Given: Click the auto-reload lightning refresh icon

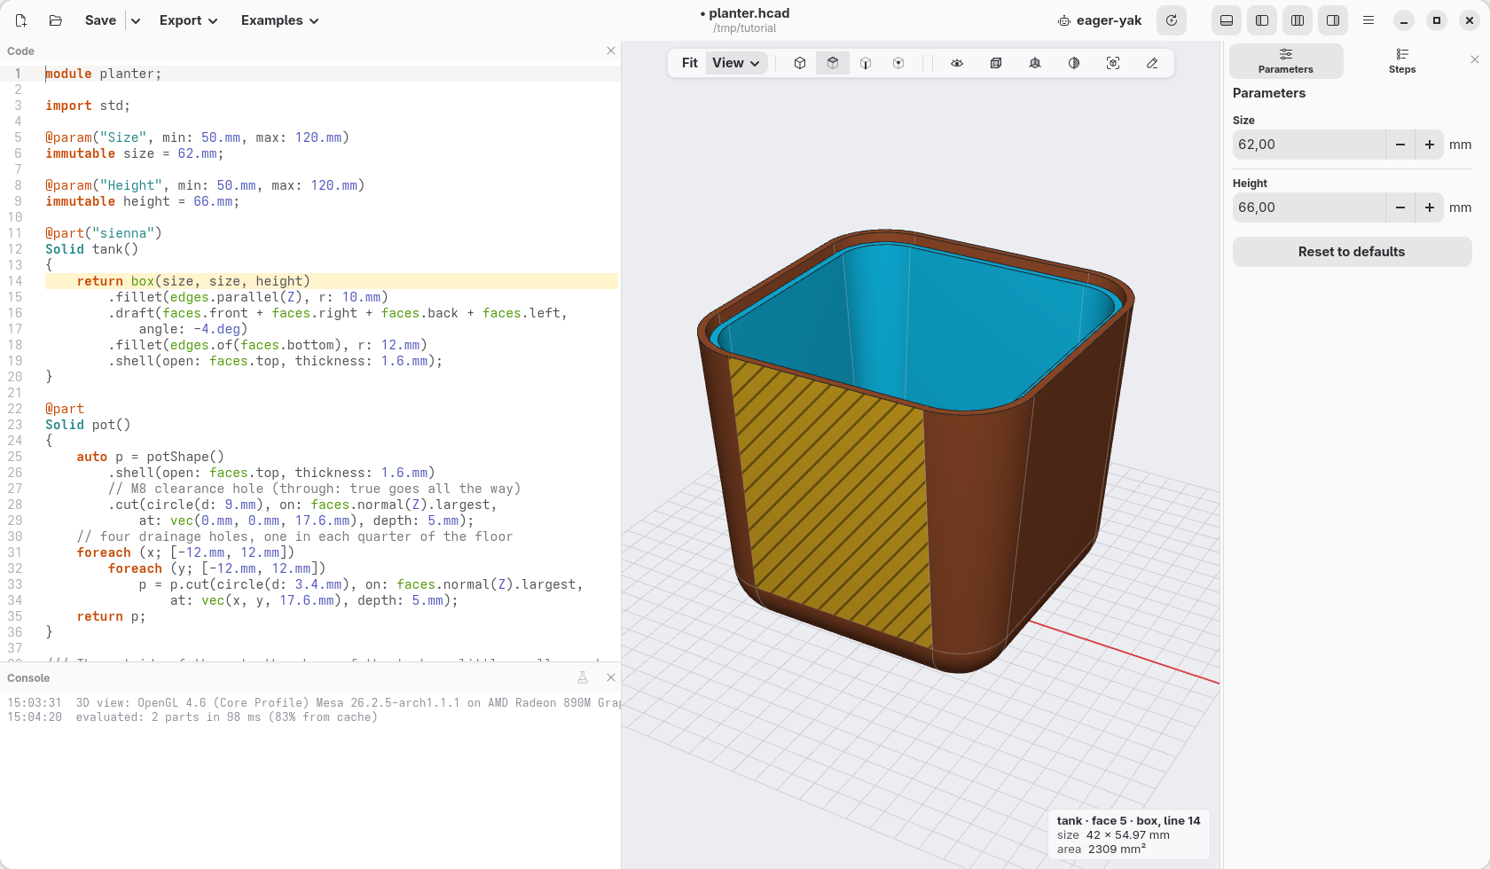Looking at the screenshot, I should point(1172,20).
